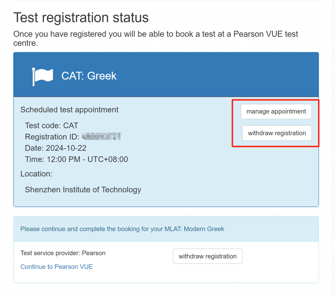Click the UTC+08:00 time zone text

pos(108,159)
